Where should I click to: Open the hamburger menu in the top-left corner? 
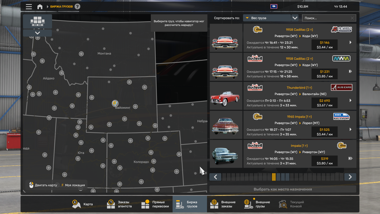[x=29, y=7]
